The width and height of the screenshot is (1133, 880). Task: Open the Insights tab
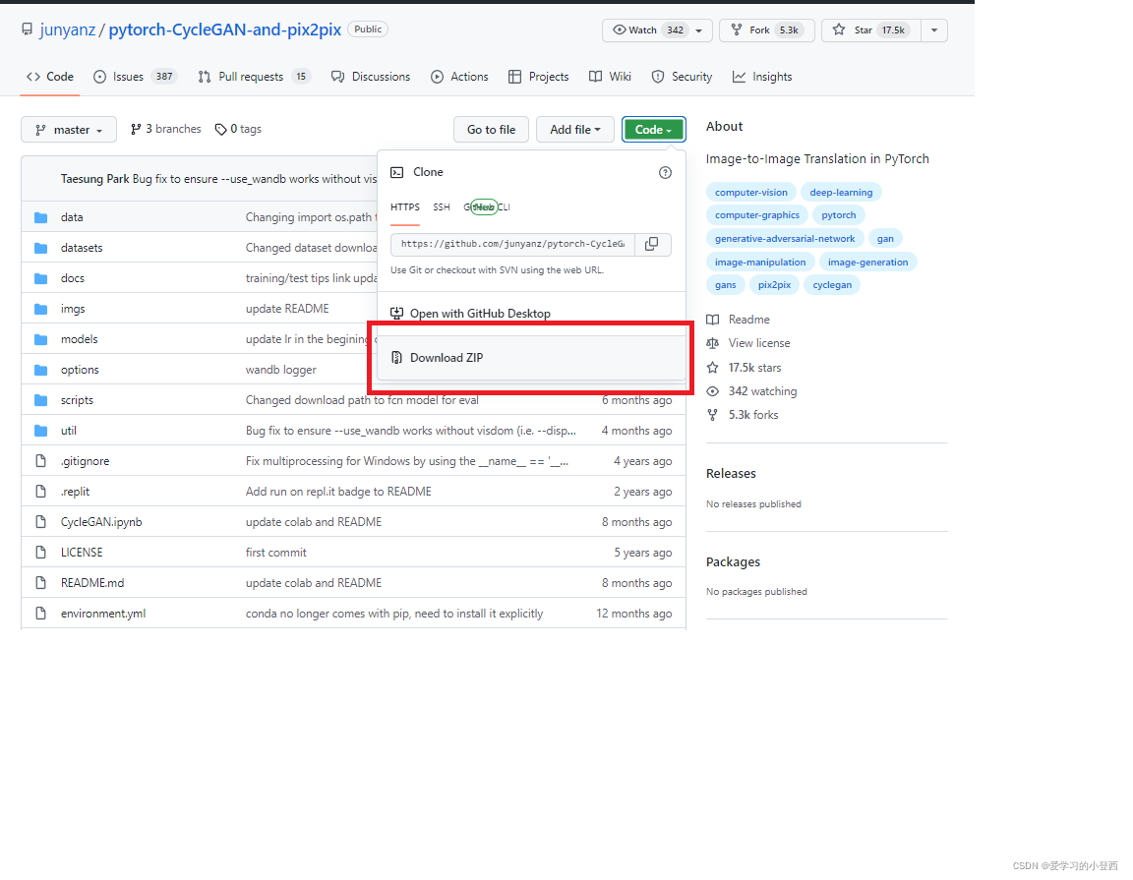tap(762, 77)
